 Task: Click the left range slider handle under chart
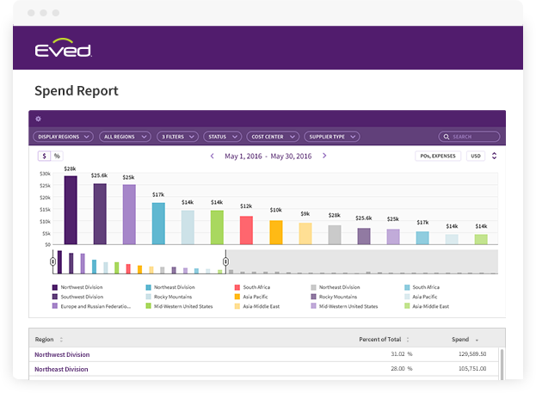coord(52,261)
